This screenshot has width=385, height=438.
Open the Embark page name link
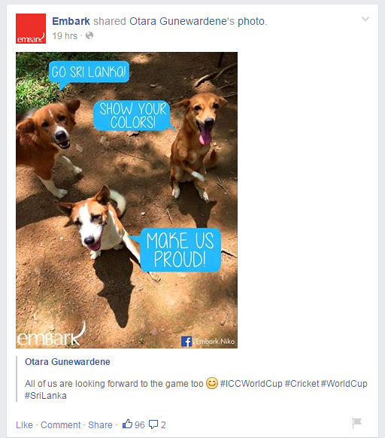pyautogui.click(x=71, y=21)
